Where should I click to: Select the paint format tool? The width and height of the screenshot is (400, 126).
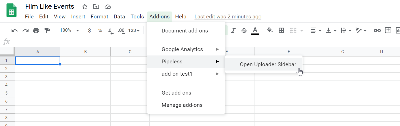[x=47, y=31]
